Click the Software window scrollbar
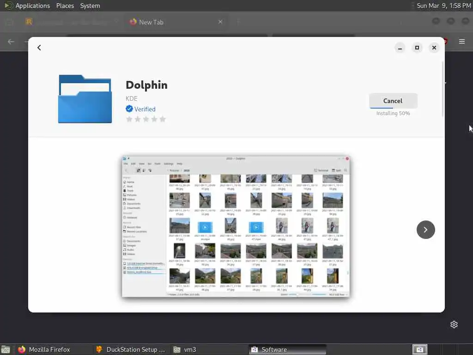This screenshot has height=355, width=473. click(x=443, y=89)
